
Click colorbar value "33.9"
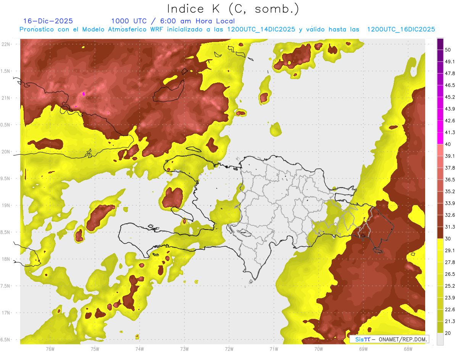450,203
